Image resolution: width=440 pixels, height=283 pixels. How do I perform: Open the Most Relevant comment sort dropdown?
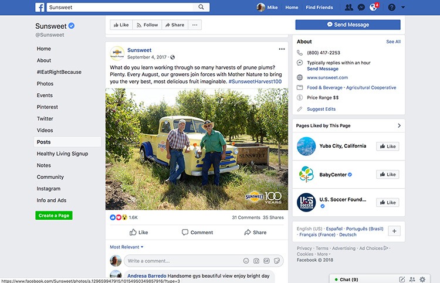[127, 247]
